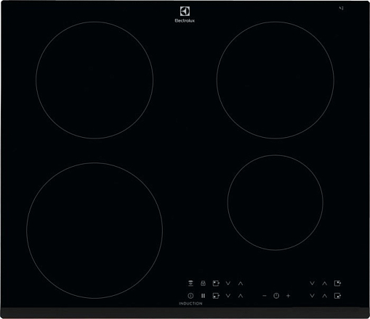The width and height of the screenshot is (370, 319).
Task: Tap the power on/off touch key
Action: (x=190, y=296)
